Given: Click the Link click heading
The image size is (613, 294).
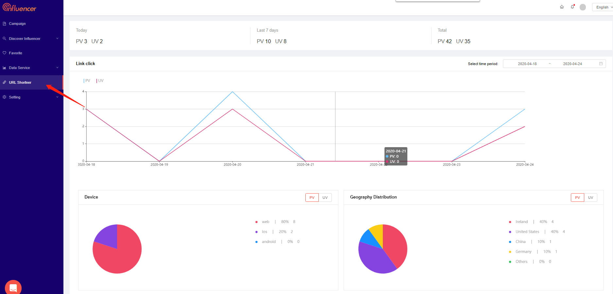Looking at the screenshot, I should pyautogui.click(x=85, y=63).
